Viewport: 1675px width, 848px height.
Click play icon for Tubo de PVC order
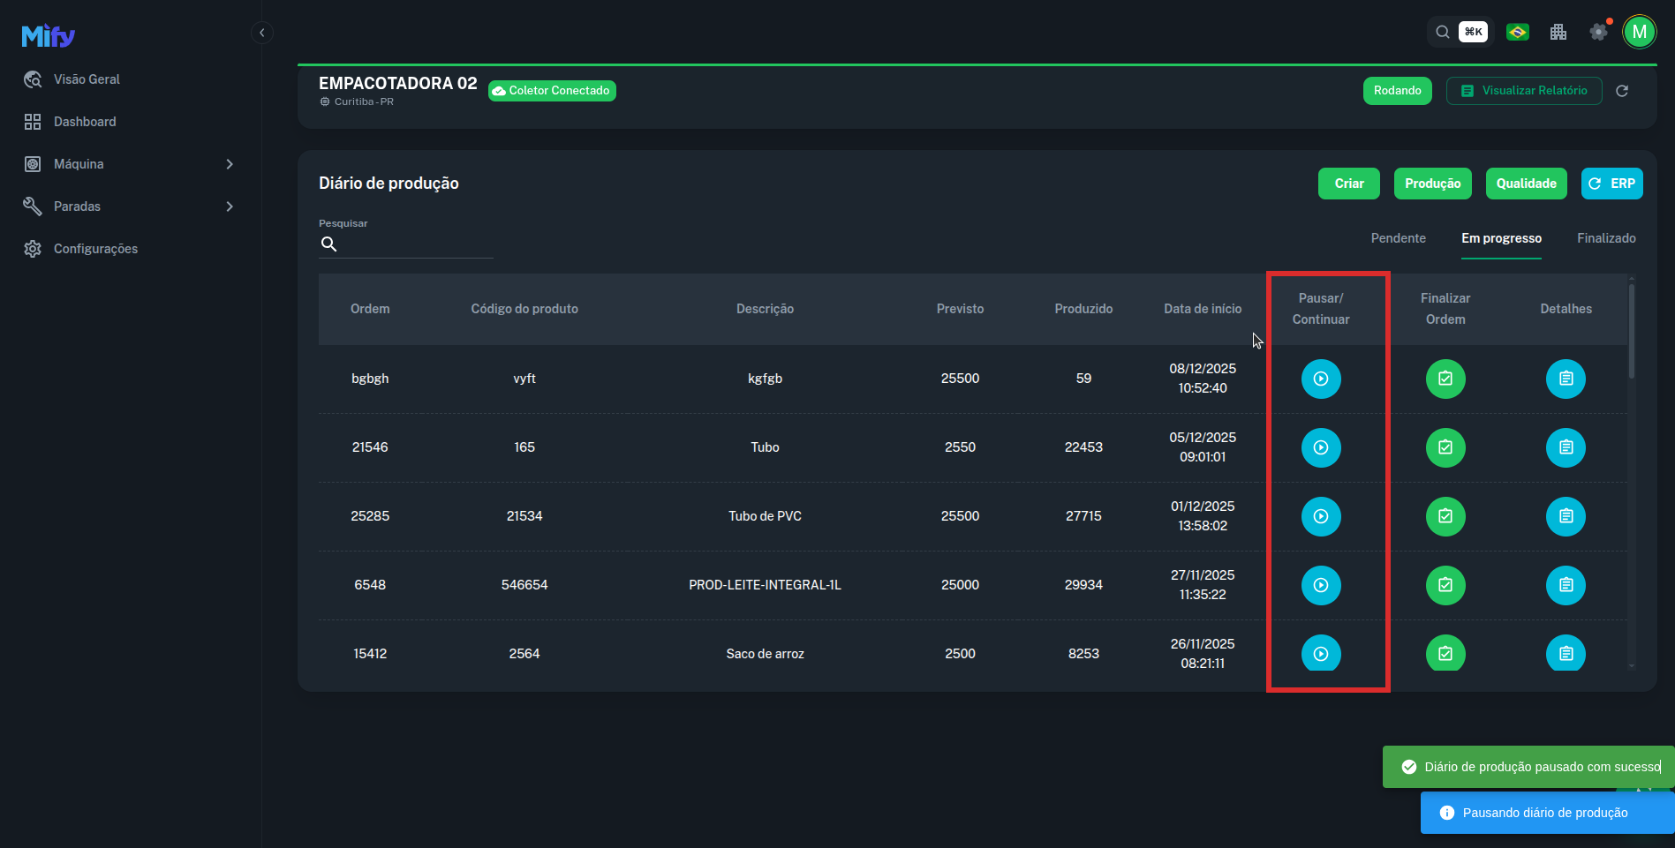(1320, 516)
